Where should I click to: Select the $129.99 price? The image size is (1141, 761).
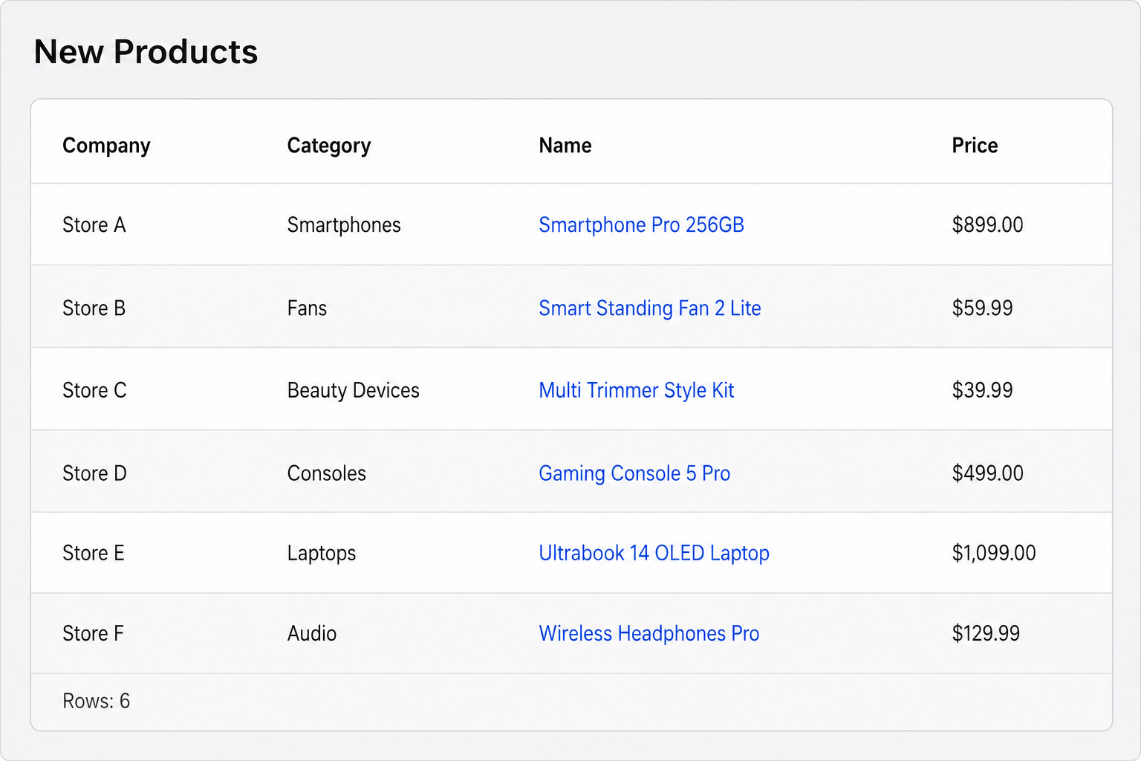(x=986, y=634)
